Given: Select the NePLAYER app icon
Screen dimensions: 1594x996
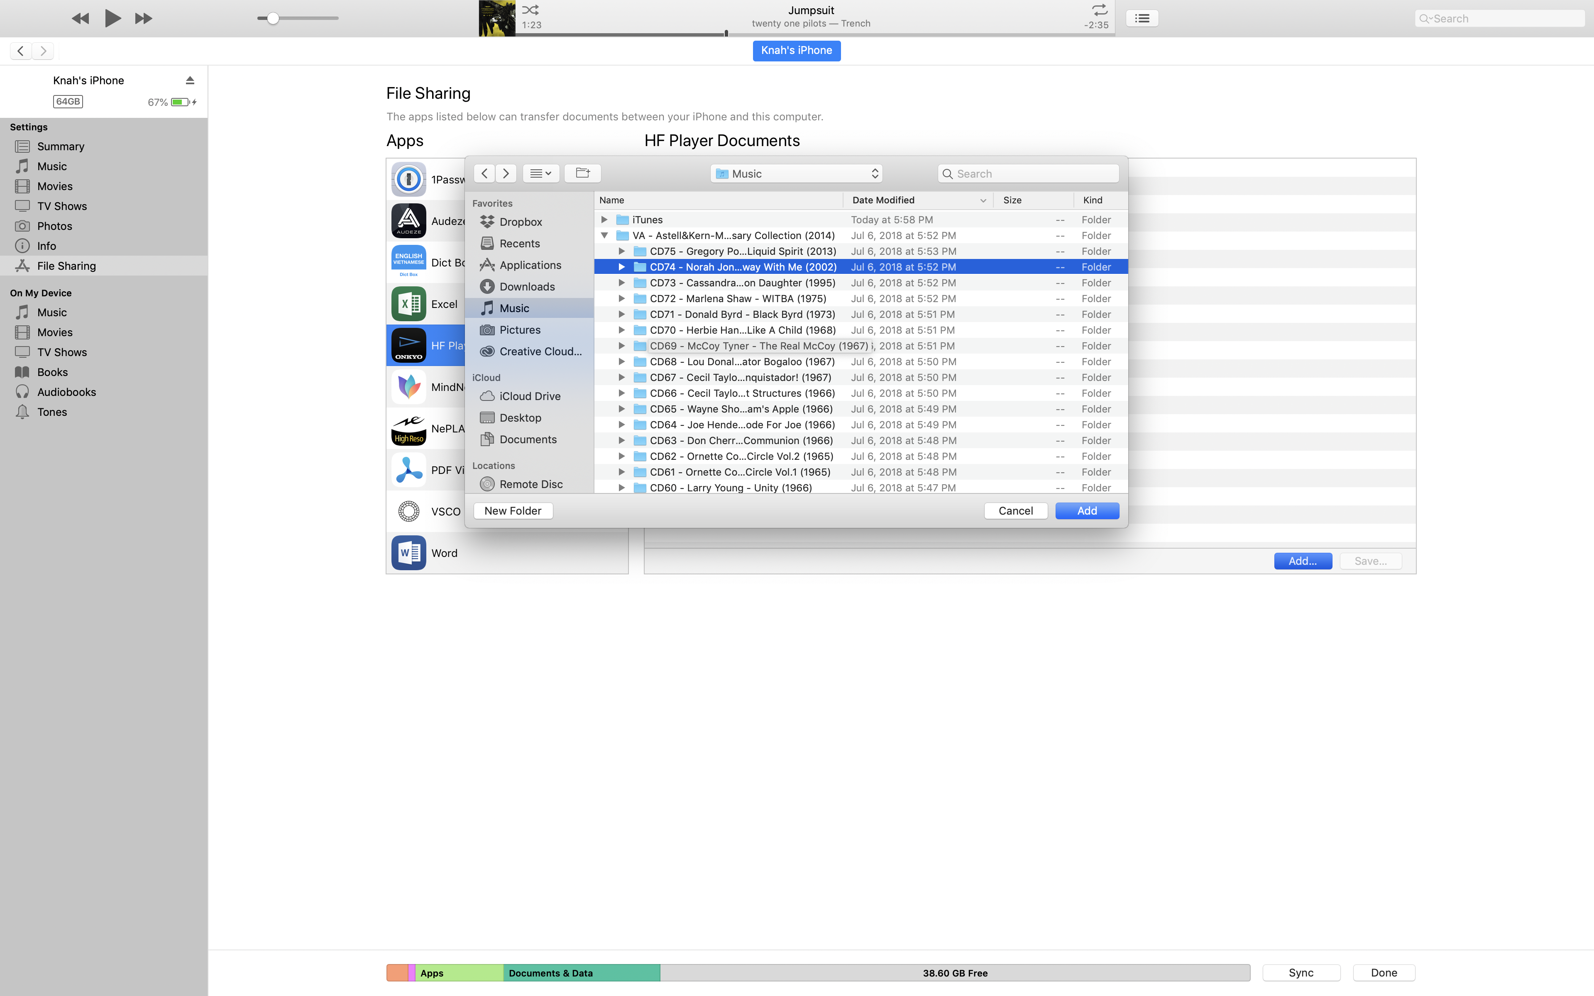Looking at the screenshot, I should click(408, 428).
